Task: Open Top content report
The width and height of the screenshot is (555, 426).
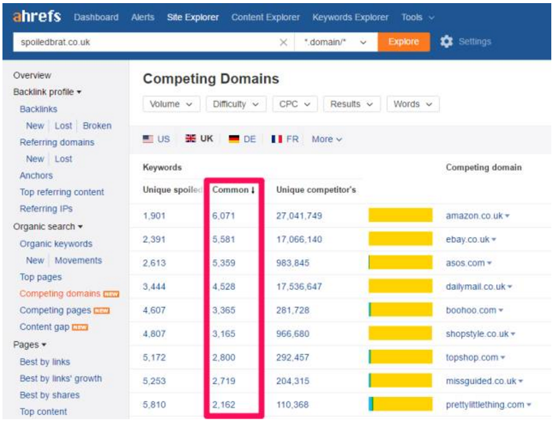Action: click(43, 412)
